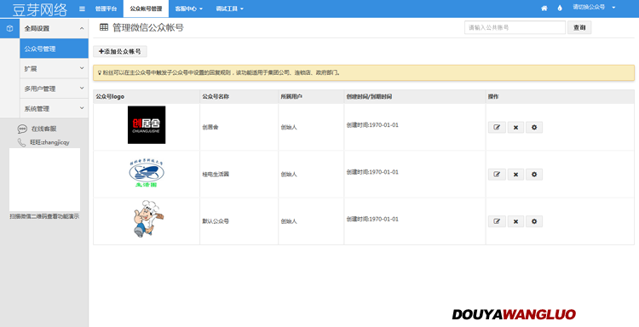Toggle sidebar with hamburger menu icon
Screen dimensions: 639x327
82,9
